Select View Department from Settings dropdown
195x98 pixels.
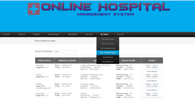(108, 44)
